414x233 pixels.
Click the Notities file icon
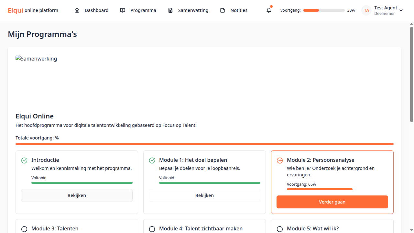[x=223, y=10]
